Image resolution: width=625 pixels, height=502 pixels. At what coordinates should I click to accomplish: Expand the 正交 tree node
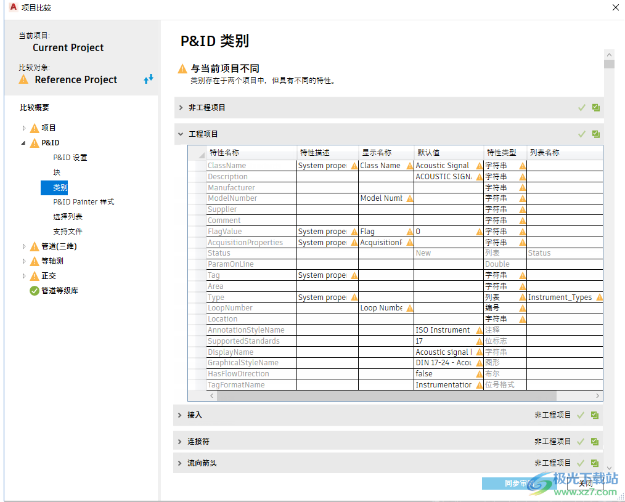23,276
